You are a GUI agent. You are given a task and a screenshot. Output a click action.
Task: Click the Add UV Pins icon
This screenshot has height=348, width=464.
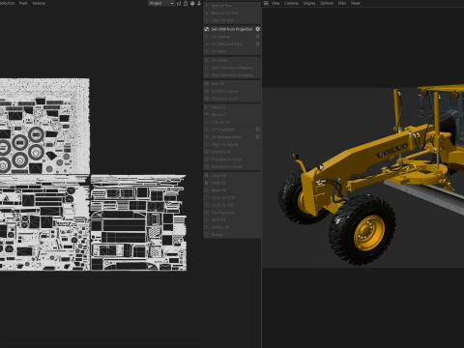[207, 6]
